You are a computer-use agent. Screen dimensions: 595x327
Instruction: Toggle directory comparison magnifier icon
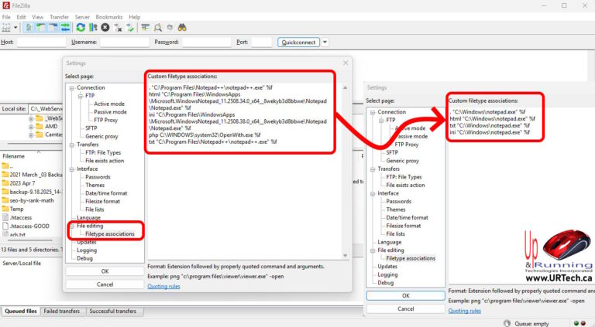[x=158, y=27]
